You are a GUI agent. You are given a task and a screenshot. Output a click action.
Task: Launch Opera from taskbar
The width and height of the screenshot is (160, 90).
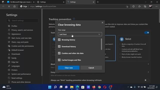(105, 87)
